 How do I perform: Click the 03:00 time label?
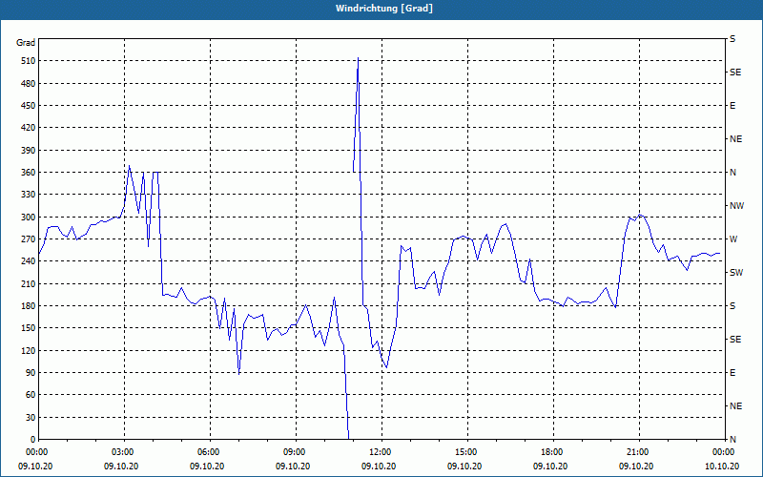[124, 452]
